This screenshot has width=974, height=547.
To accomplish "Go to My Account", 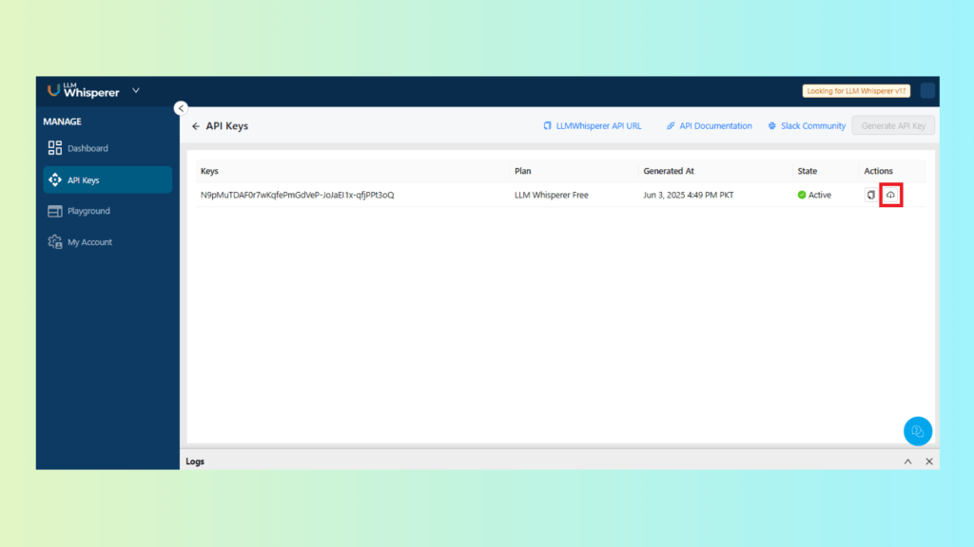I will coord(107,242).
